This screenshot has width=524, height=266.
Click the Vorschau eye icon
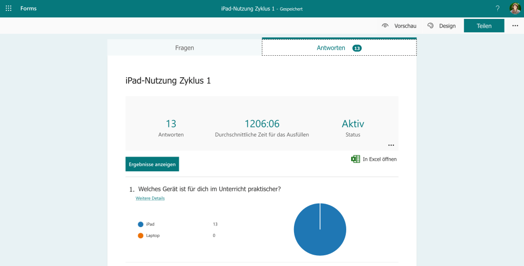coord(385,26)
